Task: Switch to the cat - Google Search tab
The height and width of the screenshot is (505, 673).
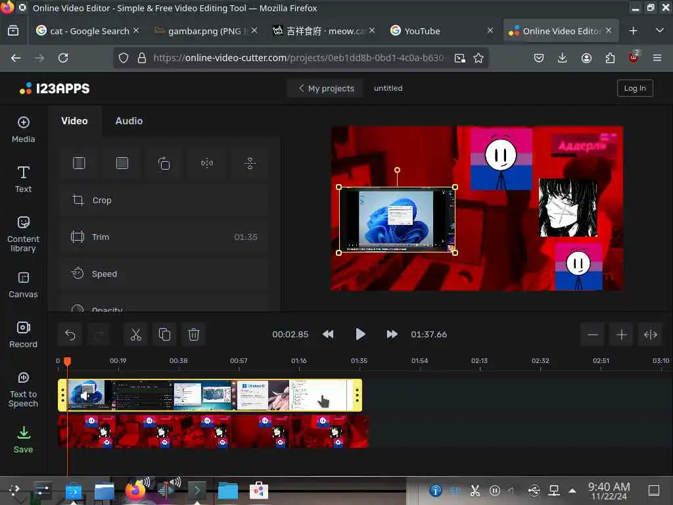Action: 88,31
